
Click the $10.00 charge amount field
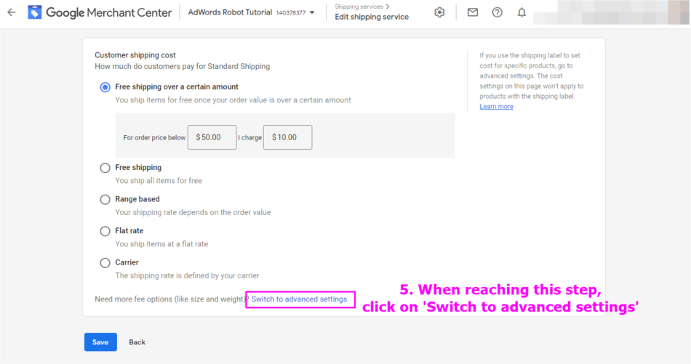(x=287, y=137)
